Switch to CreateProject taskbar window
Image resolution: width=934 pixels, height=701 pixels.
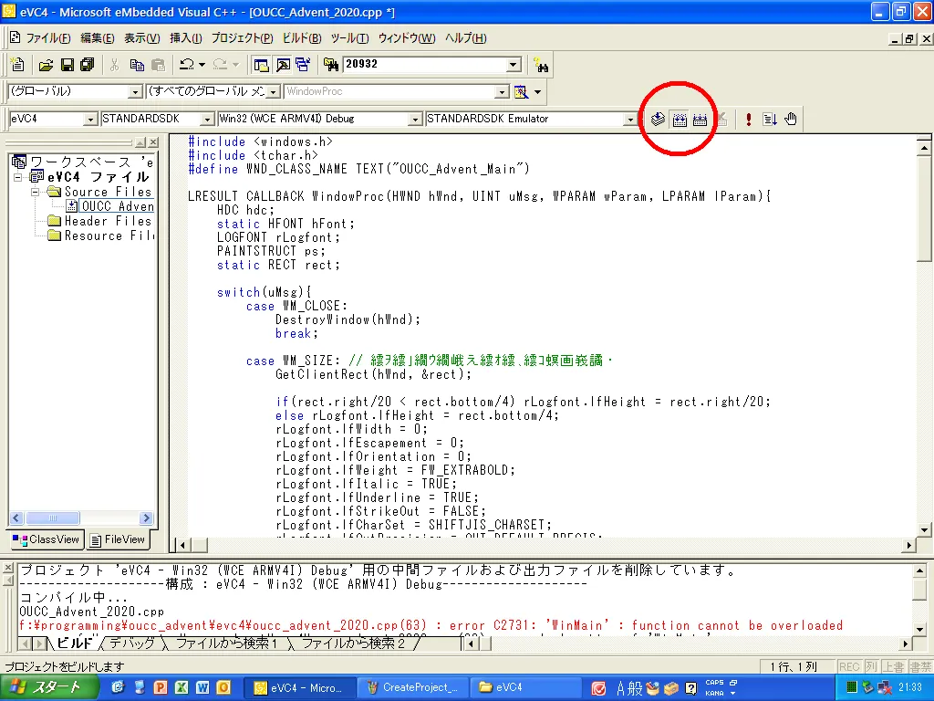pos(413,688)
